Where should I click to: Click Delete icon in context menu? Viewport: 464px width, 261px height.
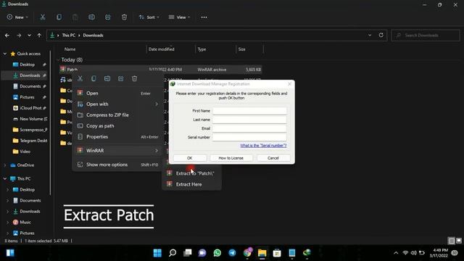pyautogui.click(x=134, y=78)
